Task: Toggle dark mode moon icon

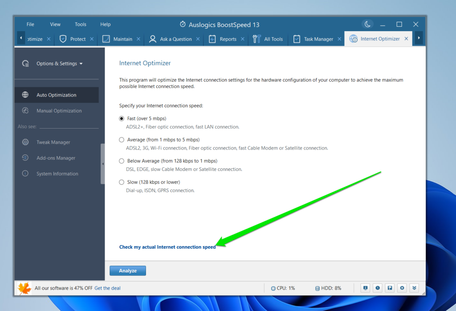Action: [367, 24]
